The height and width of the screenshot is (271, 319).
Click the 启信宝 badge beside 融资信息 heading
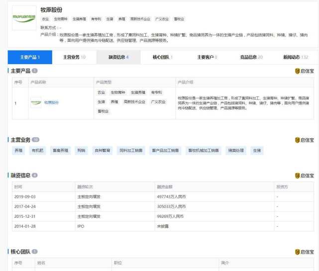click(x=305, y=176)
